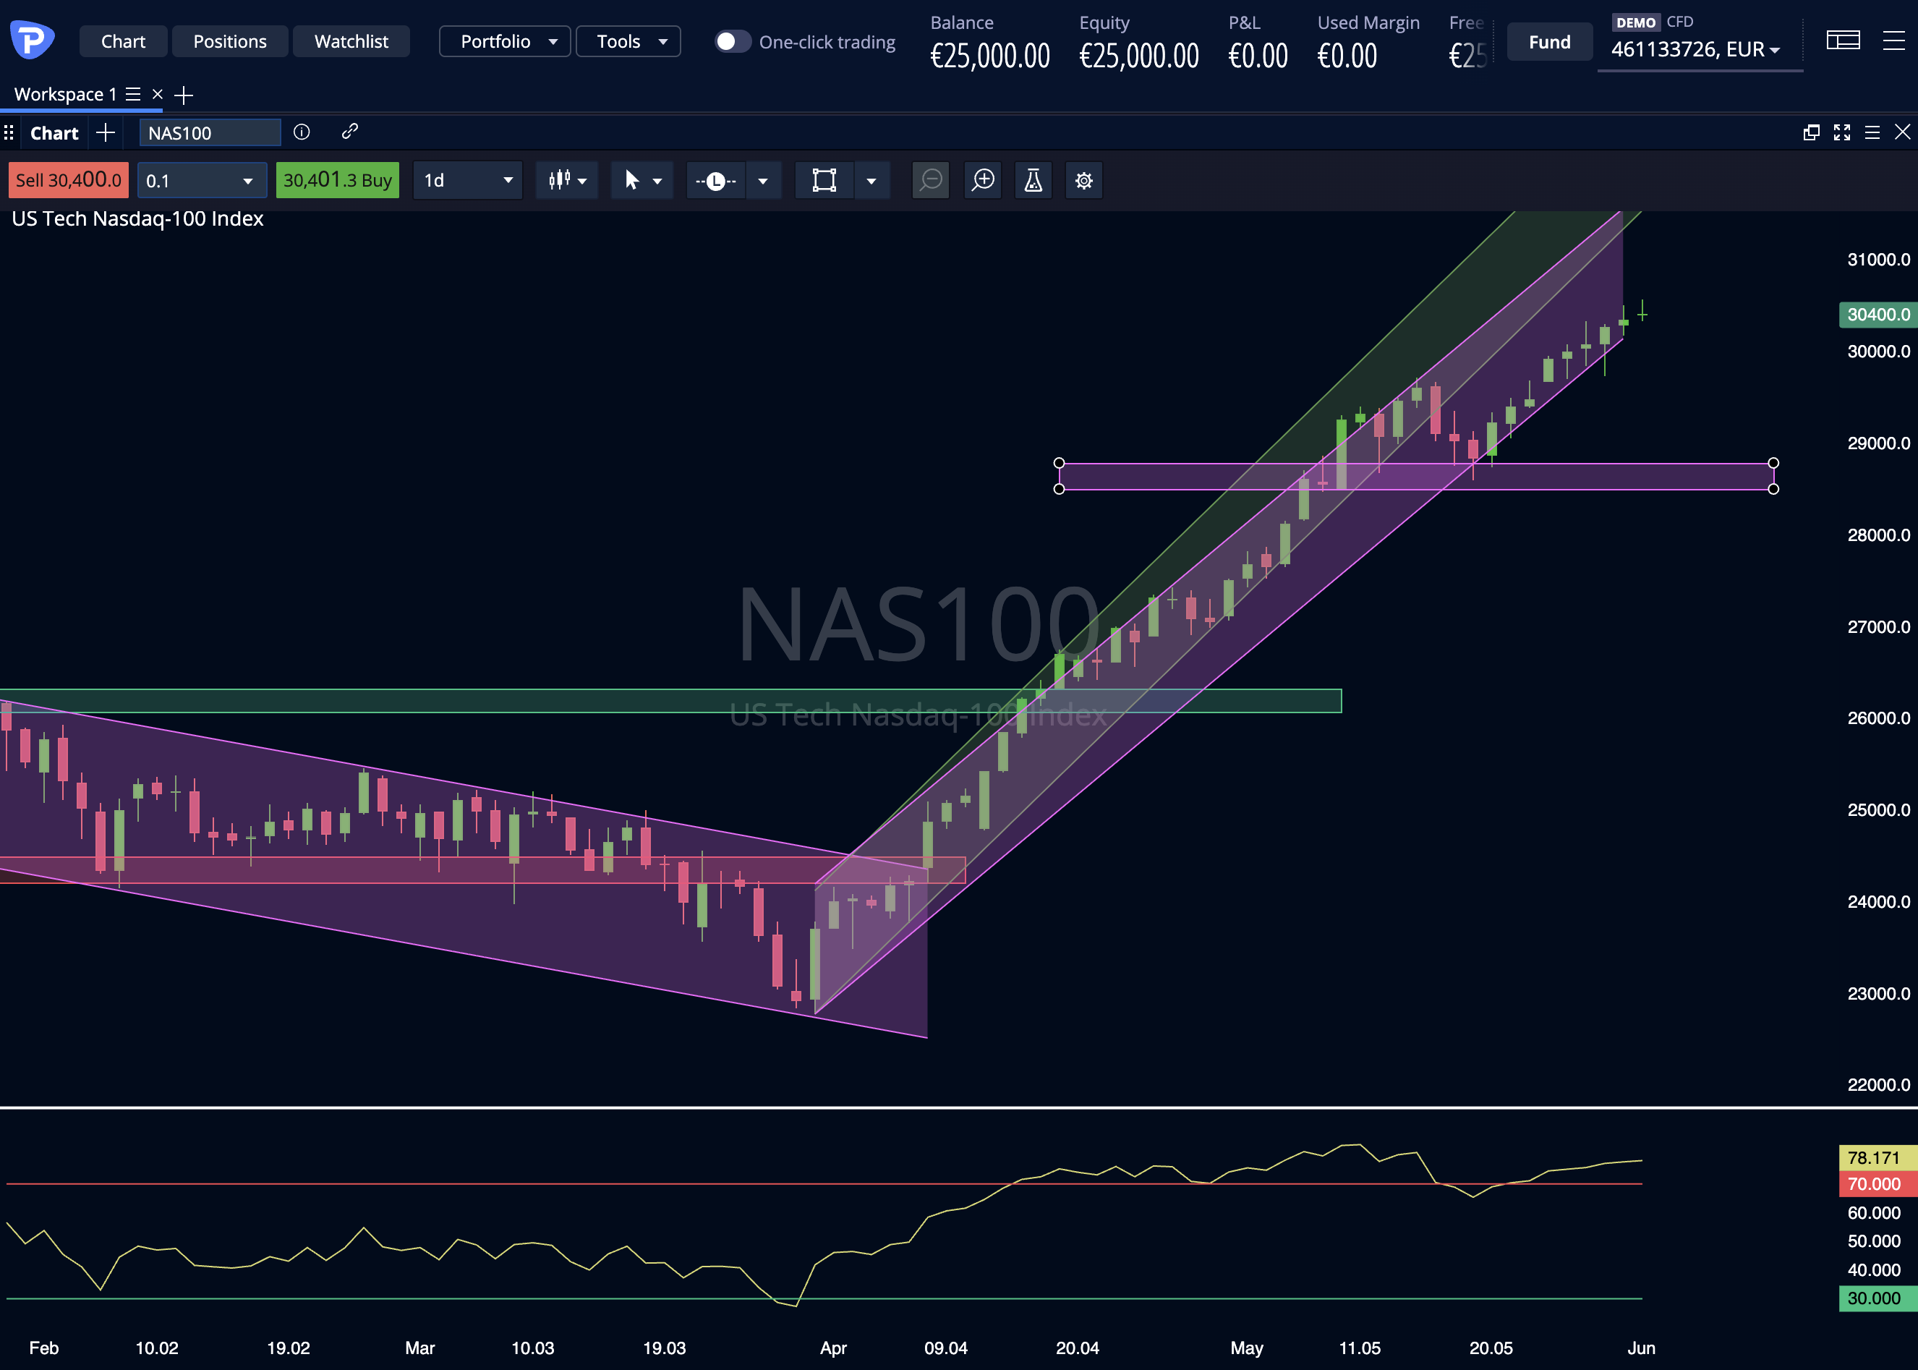Viewport: 1918px width, 1370px height.
Task: Open chart settings gear
Action: pos(1084,179)
